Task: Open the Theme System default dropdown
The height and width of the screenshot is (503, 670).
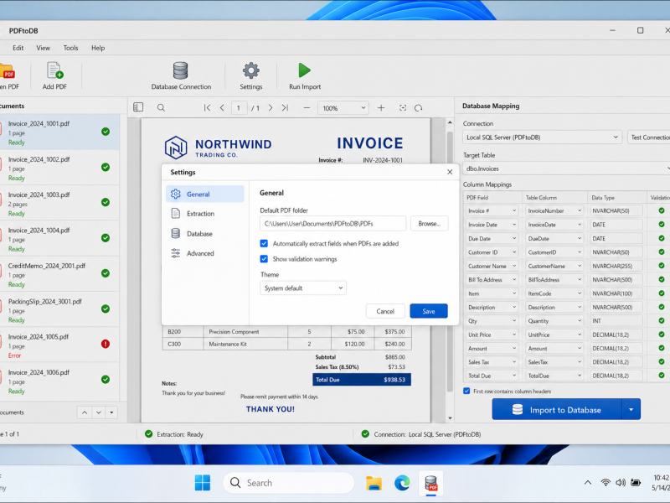Action: point(303,288)
